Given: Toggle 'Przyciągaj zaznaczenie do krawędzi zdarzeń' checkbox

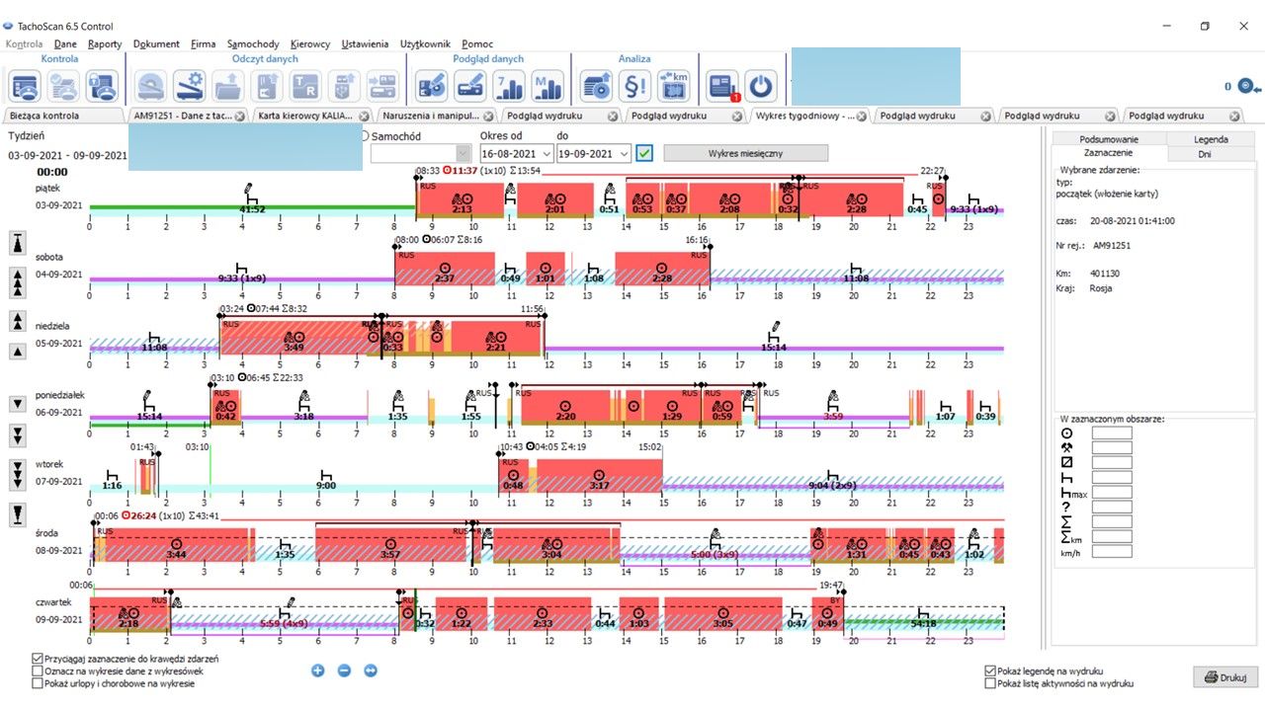Looking at the screenshot, I should point(38,658).
